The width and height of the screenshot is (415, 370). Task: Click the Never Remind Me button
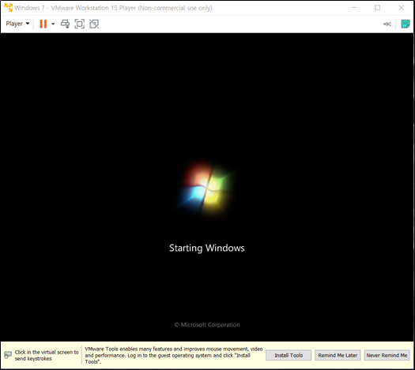tap(387, 355)
